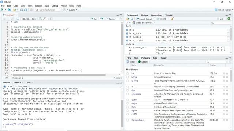234x131 pixels.
Task: Click the main toolbar Save icon
Action: [x=22, y=10]
